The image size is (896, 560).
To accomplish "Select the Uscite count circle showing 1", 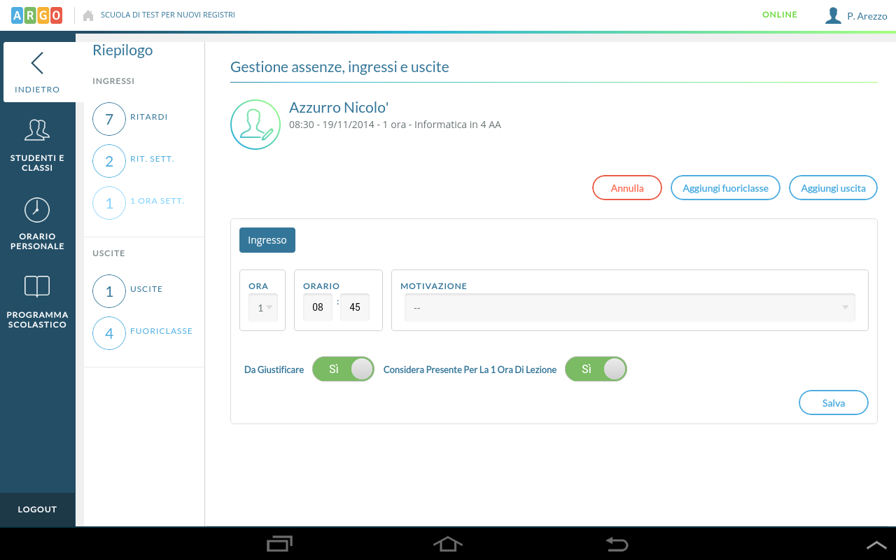I will tap(109, 291).
